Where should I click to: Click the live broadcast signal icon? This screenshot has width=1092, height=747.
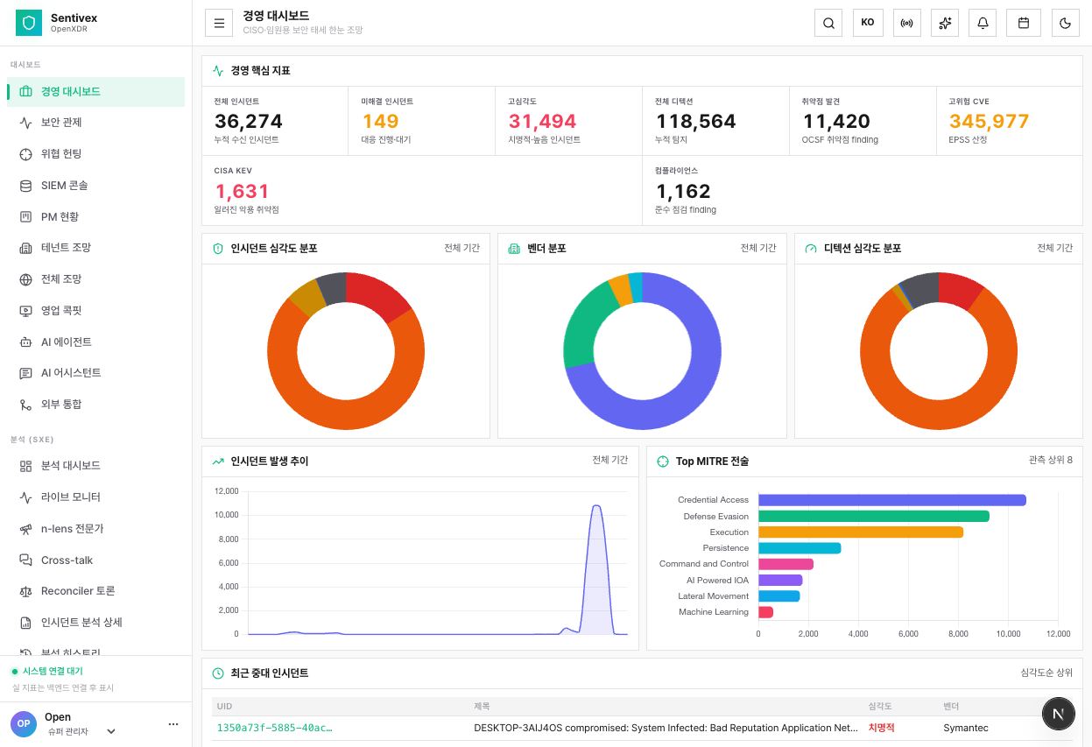(906, 23)
